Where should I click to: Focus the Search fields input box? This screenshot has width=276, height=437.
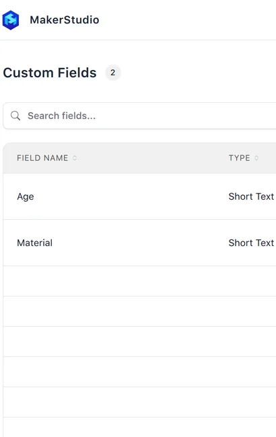pyautogui.click(x=139, y=116)
